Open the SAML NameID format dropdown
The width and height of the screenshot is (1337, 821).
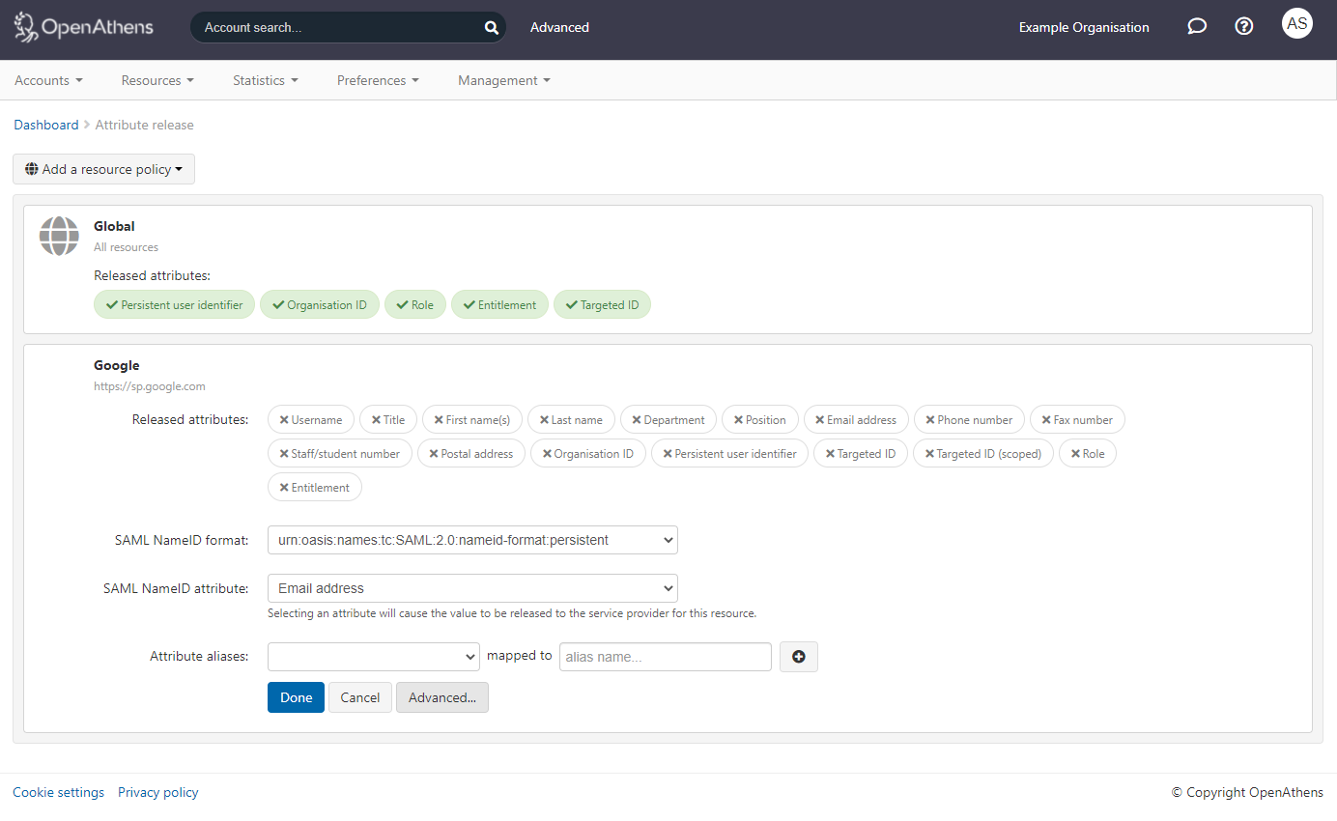[472, 540]
